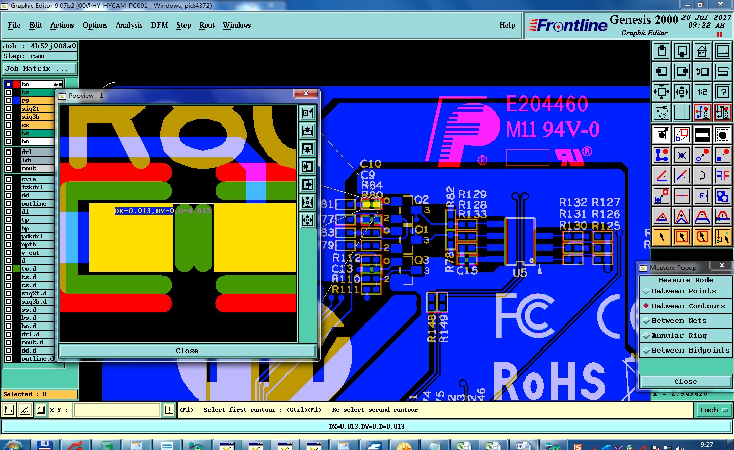Toggle the checkbox for layer ts

[x=8, y=92]
